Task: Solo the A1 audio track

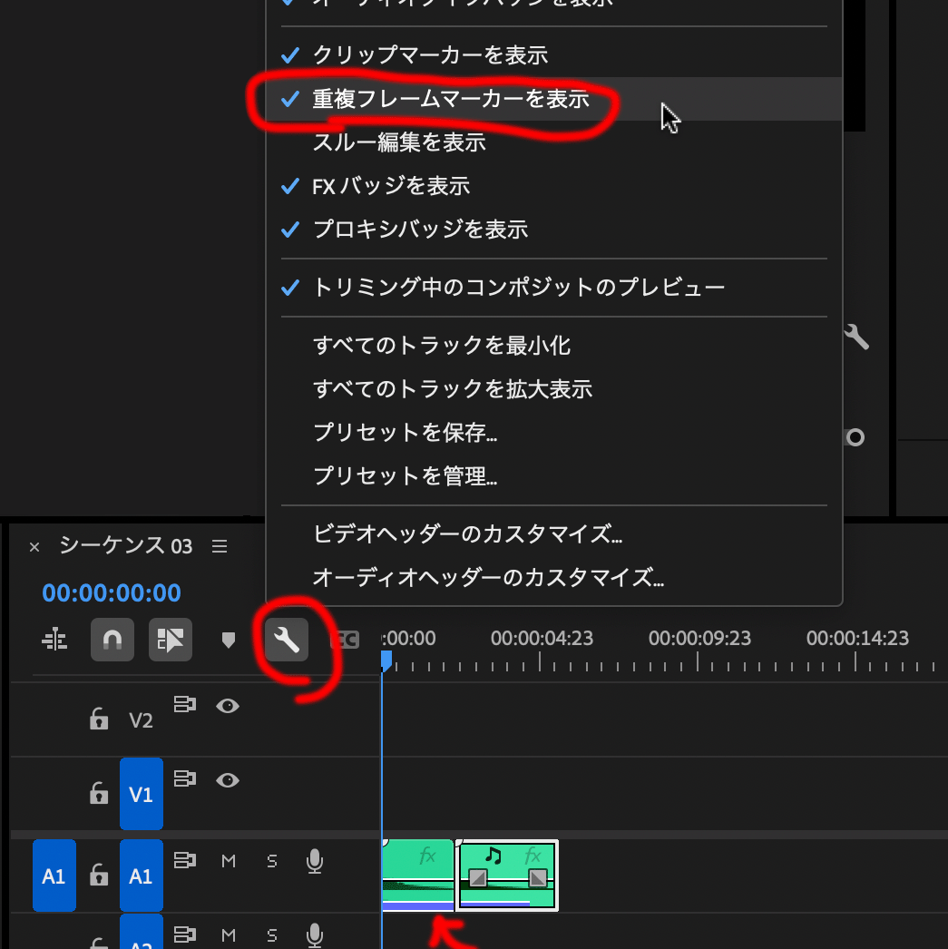Action: [271, 861]
